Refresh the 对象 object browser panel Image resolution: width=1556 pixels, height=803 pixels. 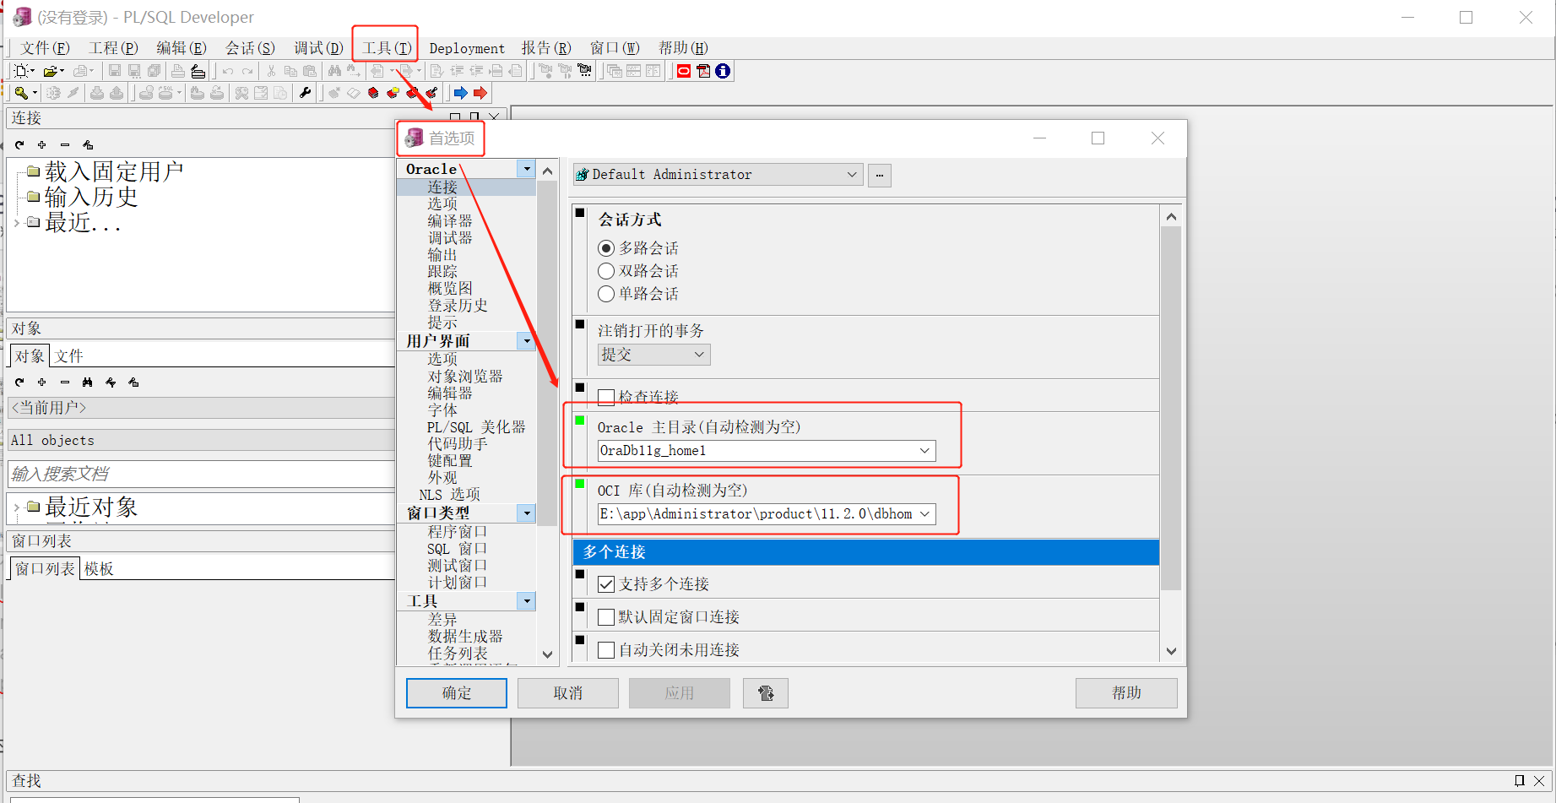pos(19,383)
